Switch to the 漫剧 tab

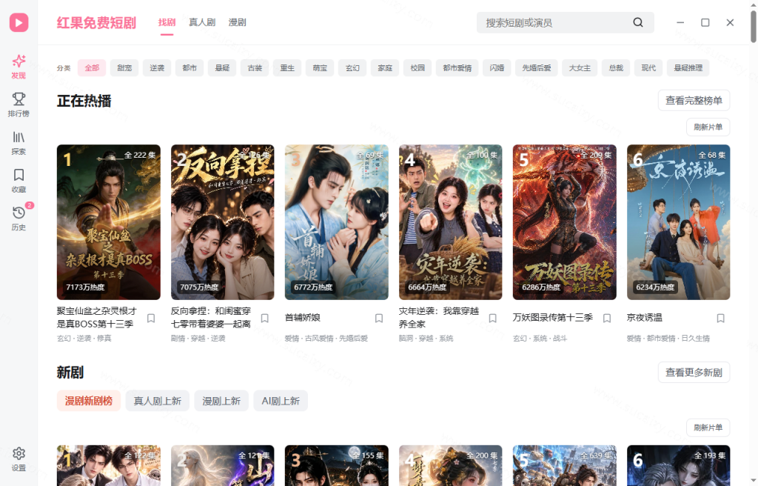pos(238,22)
